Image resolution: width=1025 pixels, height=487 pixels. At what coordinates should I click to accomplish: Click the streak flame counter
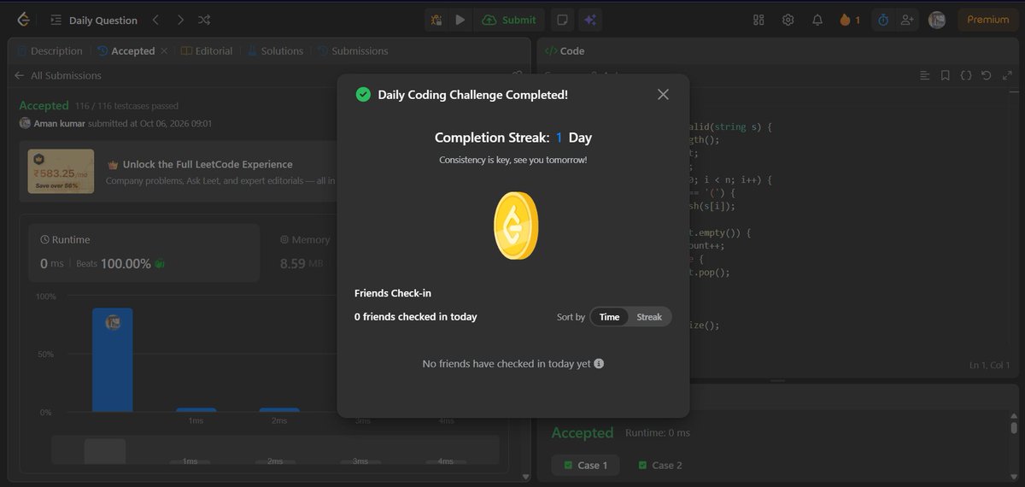[x=850, y=20]
